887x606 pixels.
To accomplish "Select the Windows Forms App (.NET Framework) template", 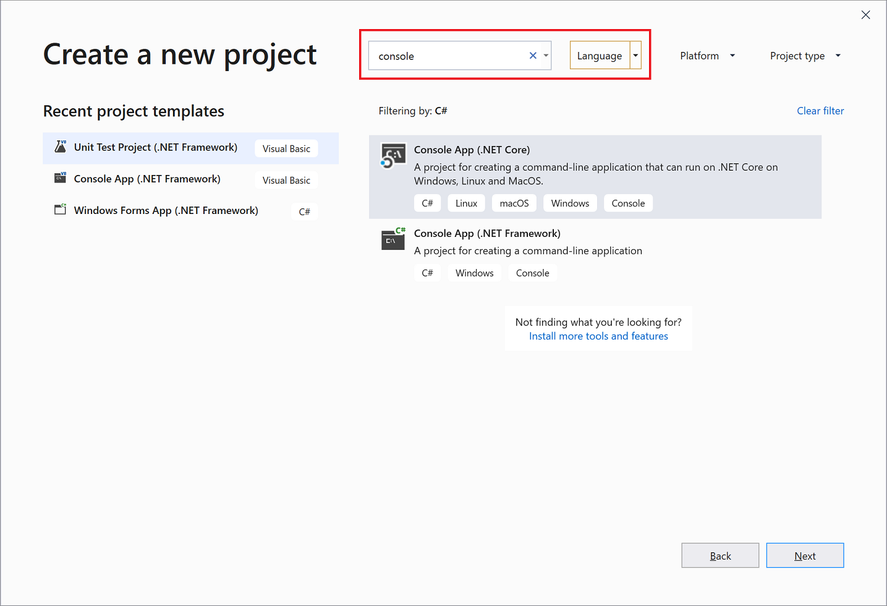I will tap(190, 211).
